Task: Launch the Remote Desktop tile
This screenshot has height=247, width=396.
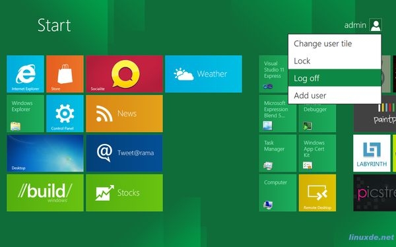Action: click(317, 193)
